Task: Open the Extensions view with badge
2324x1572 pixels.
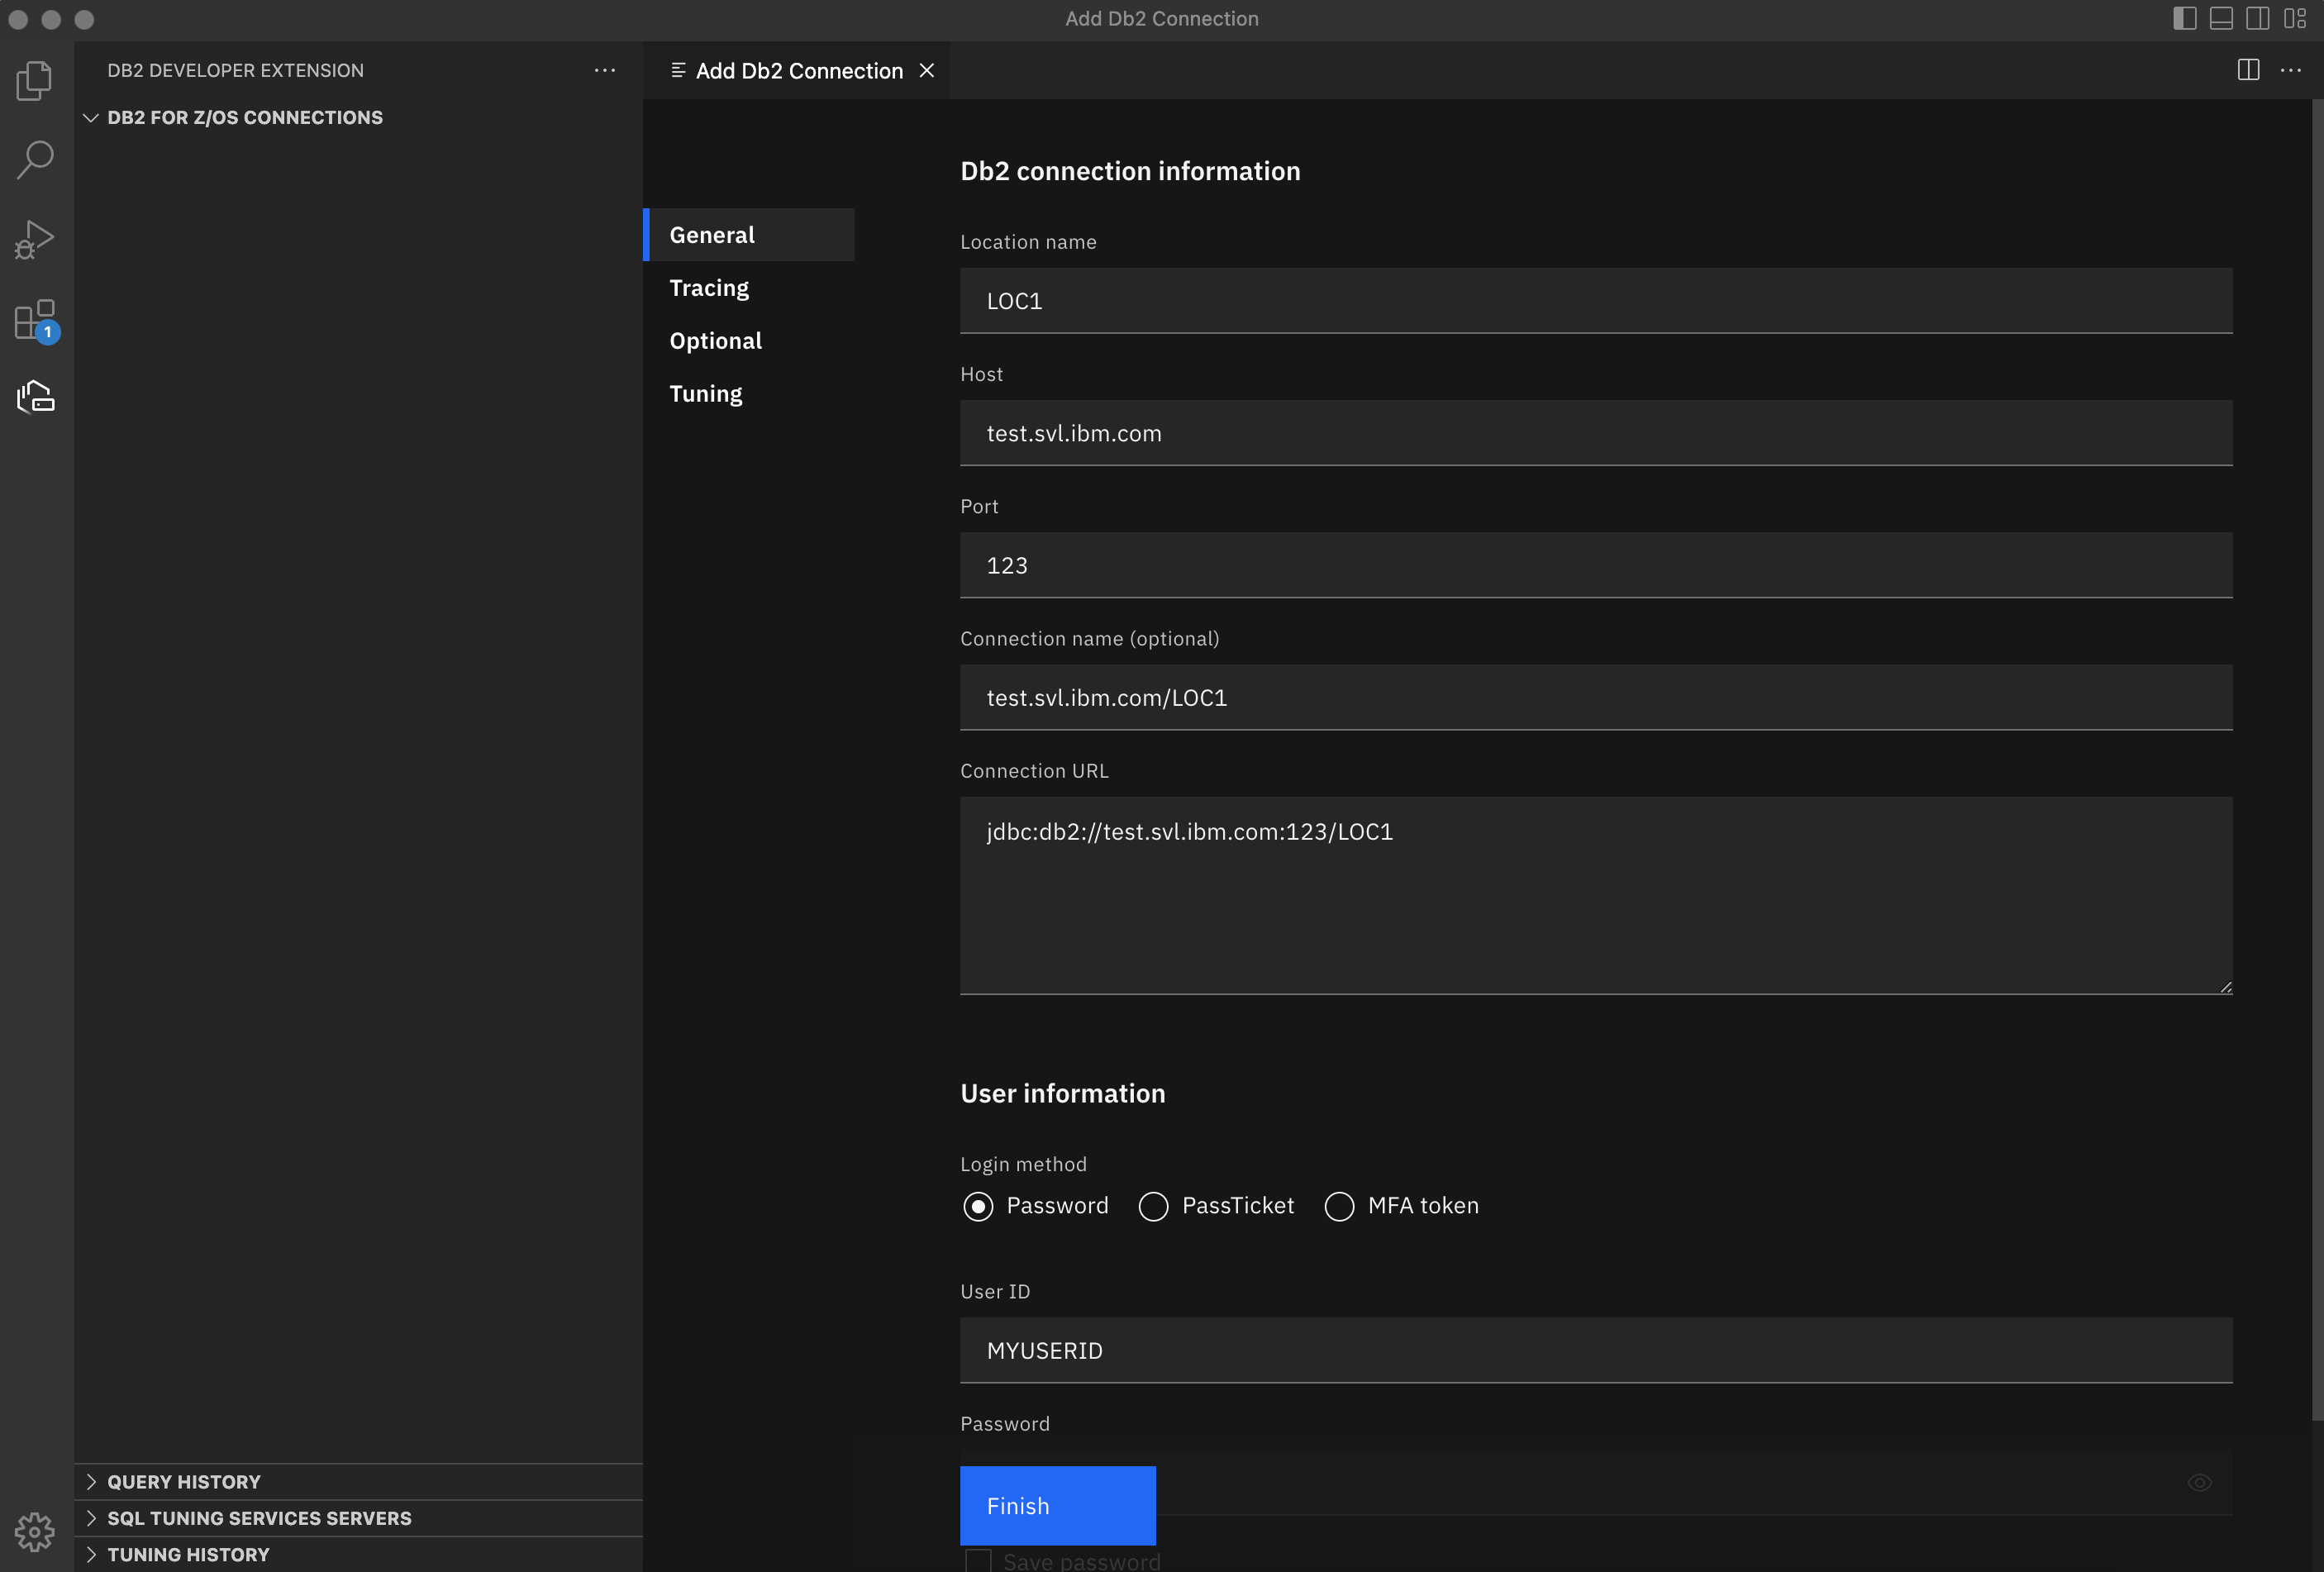Action: pos(36,320)
